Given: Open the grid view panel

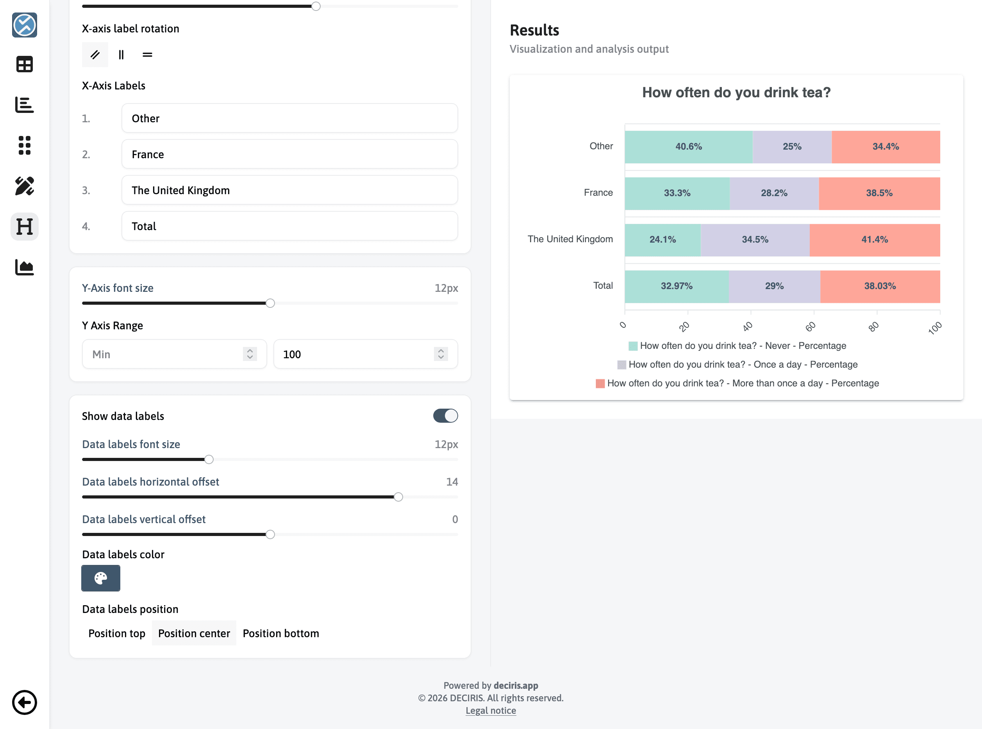Looking at the screenshot, I should (x=24, y=146).
